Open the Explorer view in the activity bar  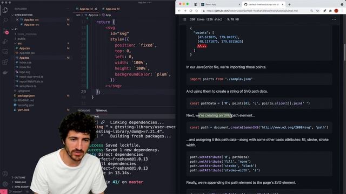[x=5, y=10]
